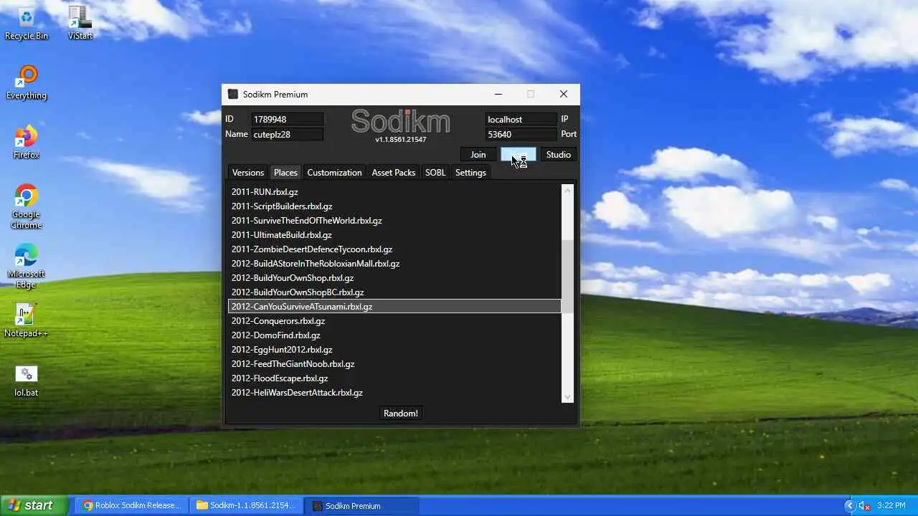This screenshot has height=516, width=918.
Task: Click the places list scrollbar thumb
Action: point(568,276)
